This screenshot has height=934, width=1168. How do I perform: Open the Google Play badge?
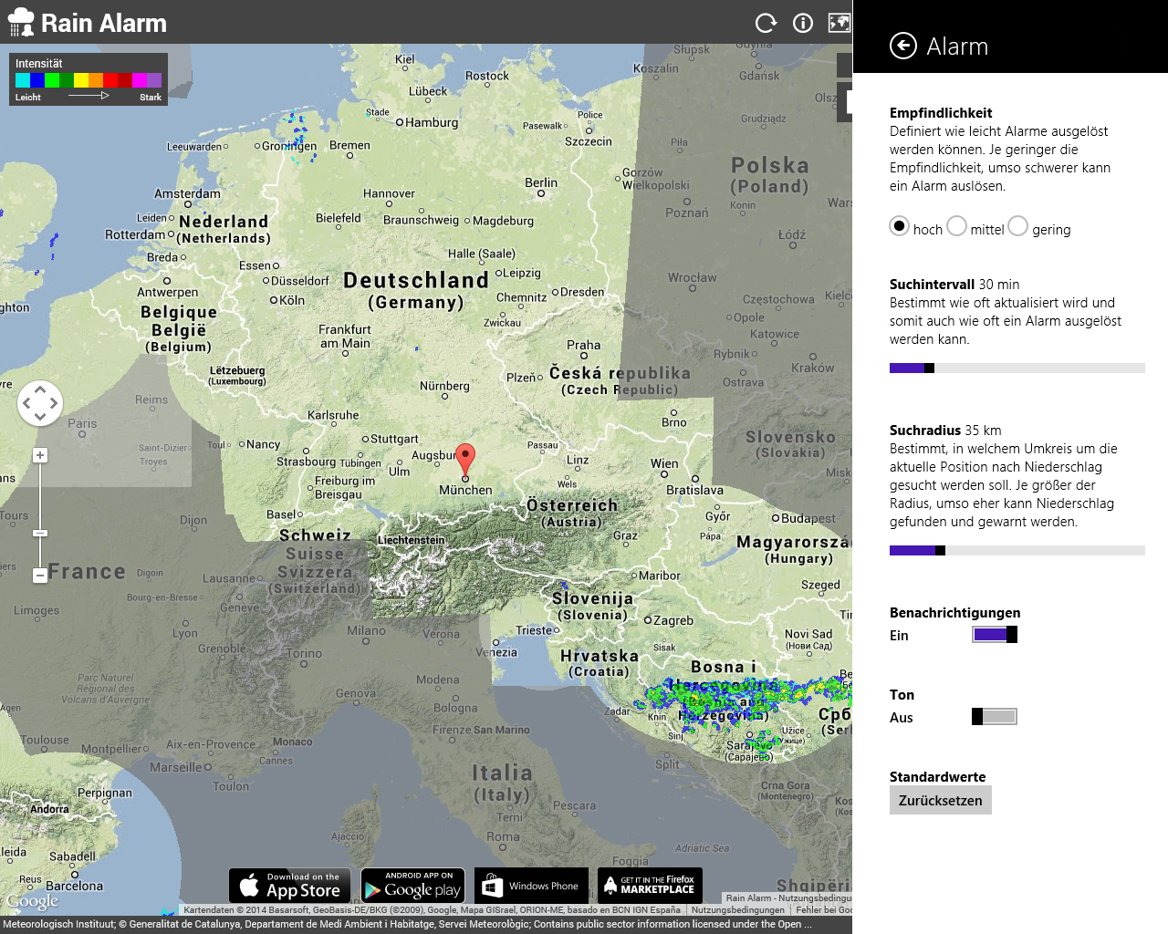412,885
